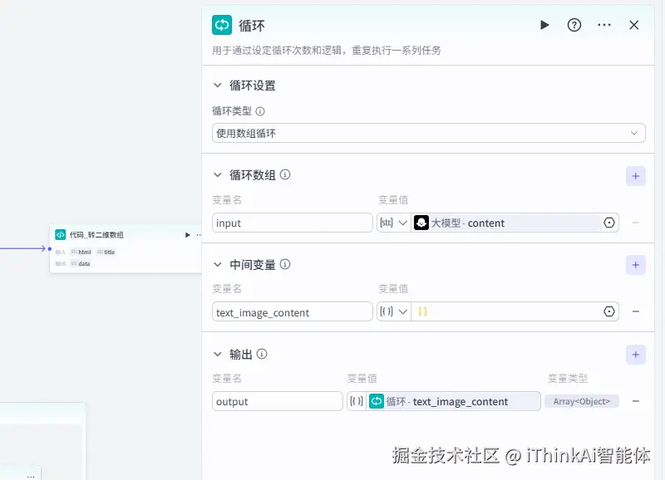665x480 pixels.
Task: Click the [] value field of text_image_content
Action: pos(506,311)
